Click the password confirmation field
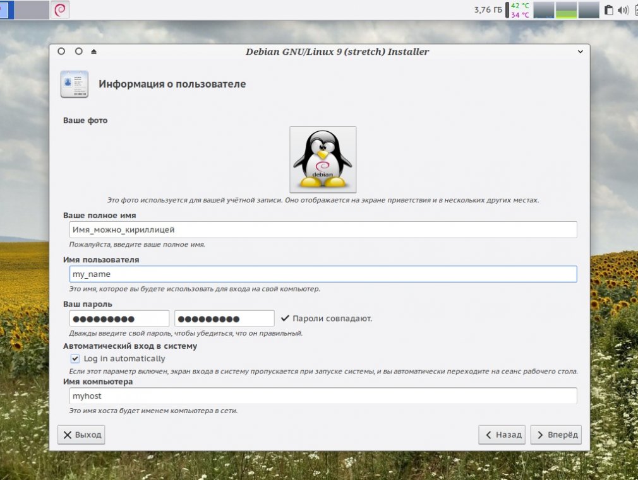638x480 pixels. 224,319
